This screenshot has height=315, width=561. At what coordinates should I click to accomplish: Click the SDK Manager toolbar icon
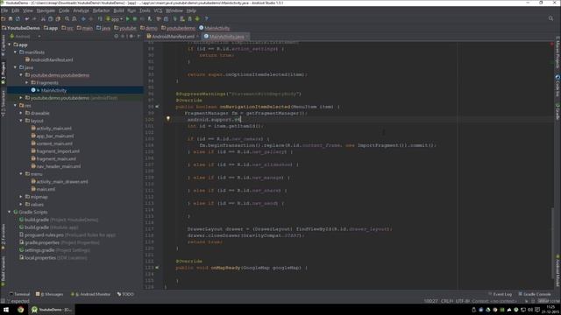(189, 19)
